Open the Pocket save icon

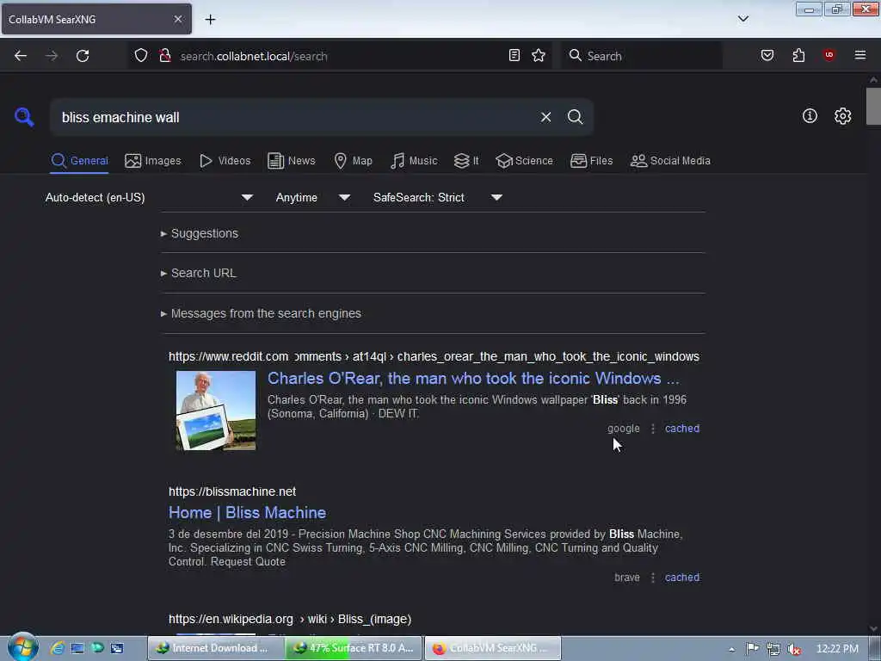pos(767,55)
